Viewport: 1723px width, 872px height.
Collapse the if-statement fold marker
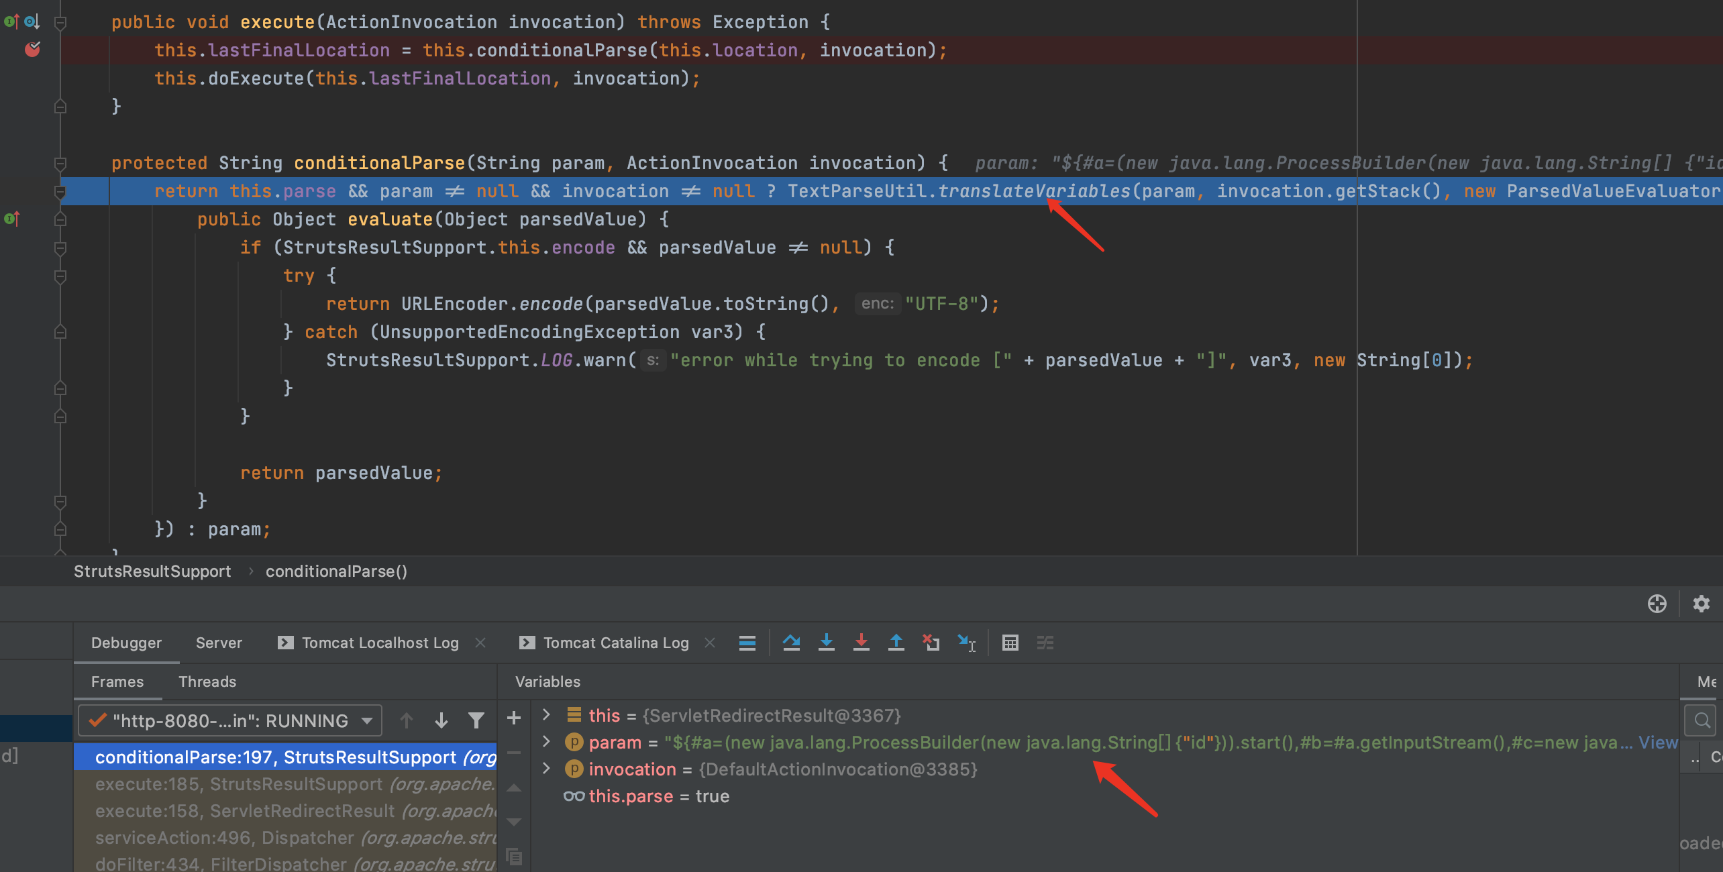click(60, 248)
